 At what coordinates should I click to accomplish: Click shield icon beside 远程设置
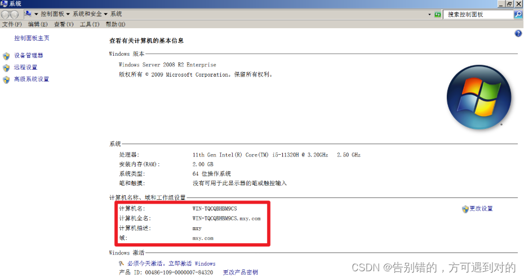pyautogui.click(x=6, y=68)
